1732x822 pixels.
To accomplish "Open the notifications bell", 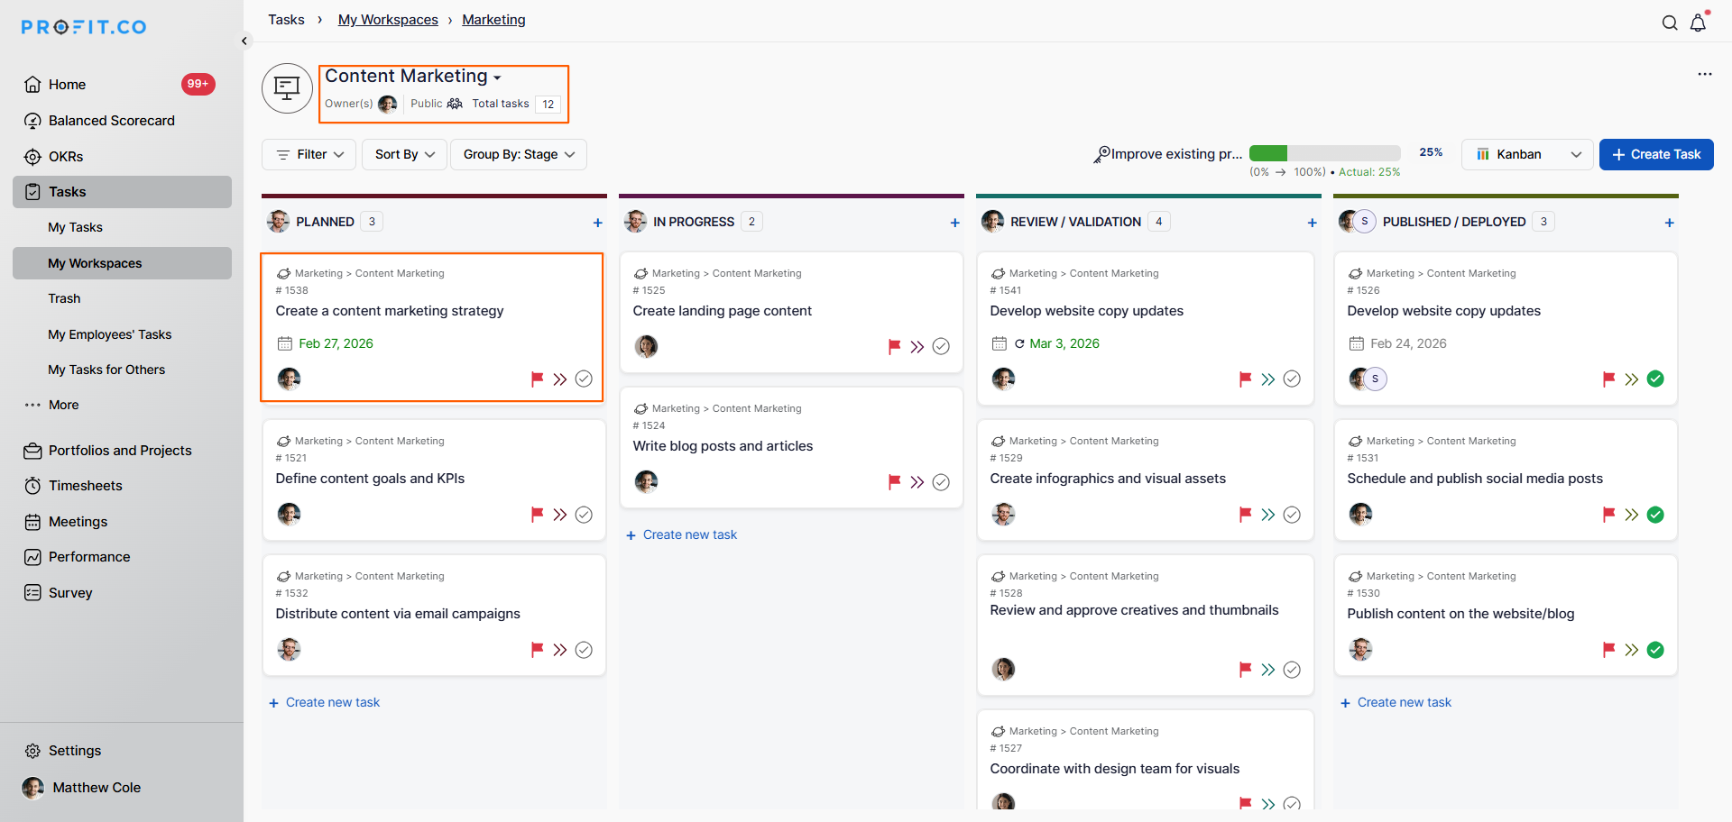I will pyautogui.click(x=1698, y=23).
